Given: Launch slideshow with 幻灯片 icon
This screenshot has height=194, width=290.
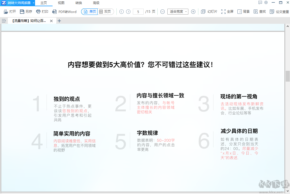Looking at the screenshot, I should (x=209, y=12).
